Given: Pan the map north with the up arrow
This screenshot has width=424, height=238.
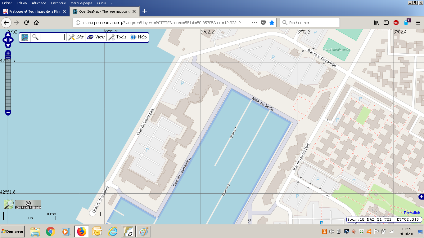Looking at the screenshot, I should click(8, 34).
